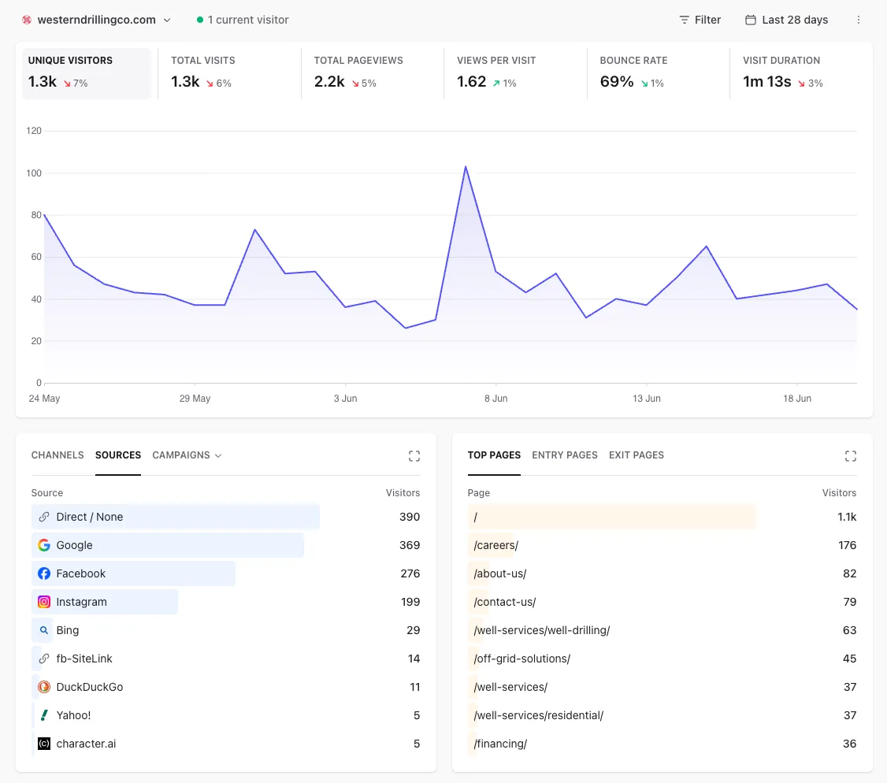Click the 390 visitors value for Direct
Screen dimensions: 887x783
410,517
